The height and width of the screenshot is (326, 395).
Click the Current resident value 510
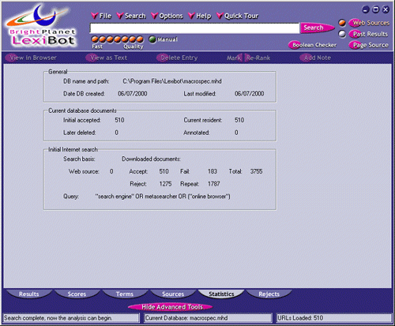coord(239,120)
